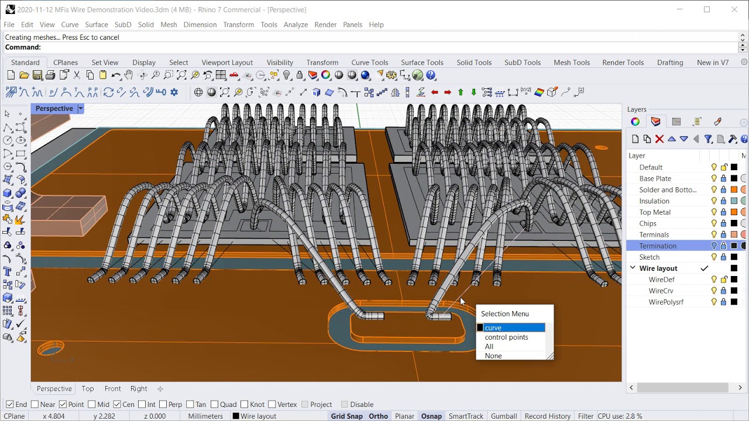Click the Print icon in the Standard toolbar

click(50, 75)
